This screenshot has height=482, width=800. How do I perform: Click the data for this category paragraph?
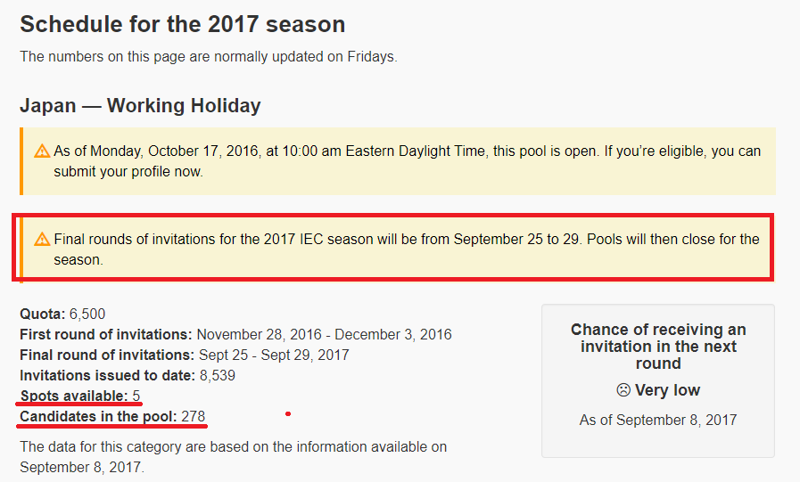233,456
